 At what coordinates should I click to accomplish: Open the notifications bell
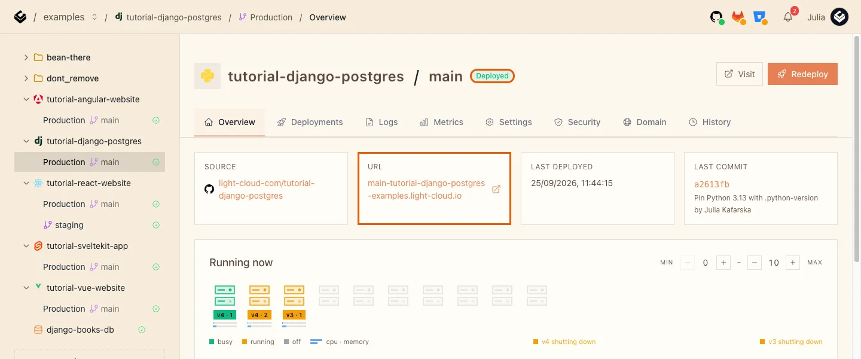tap(788, 17)
